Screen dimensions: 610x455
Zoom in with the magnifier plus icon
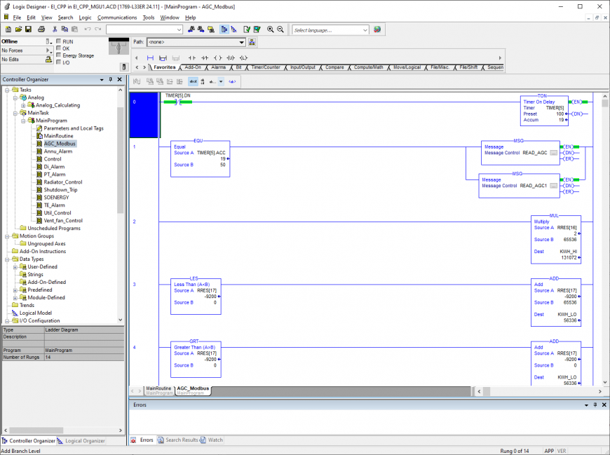[x=271, y=29]
